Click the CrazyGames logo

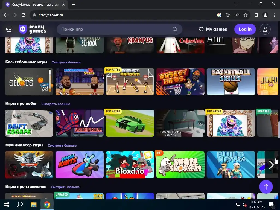click(32, 29)
